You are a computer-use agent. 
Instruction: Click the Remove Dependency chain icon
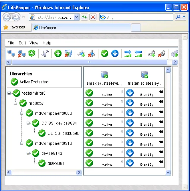pos(162,53)
